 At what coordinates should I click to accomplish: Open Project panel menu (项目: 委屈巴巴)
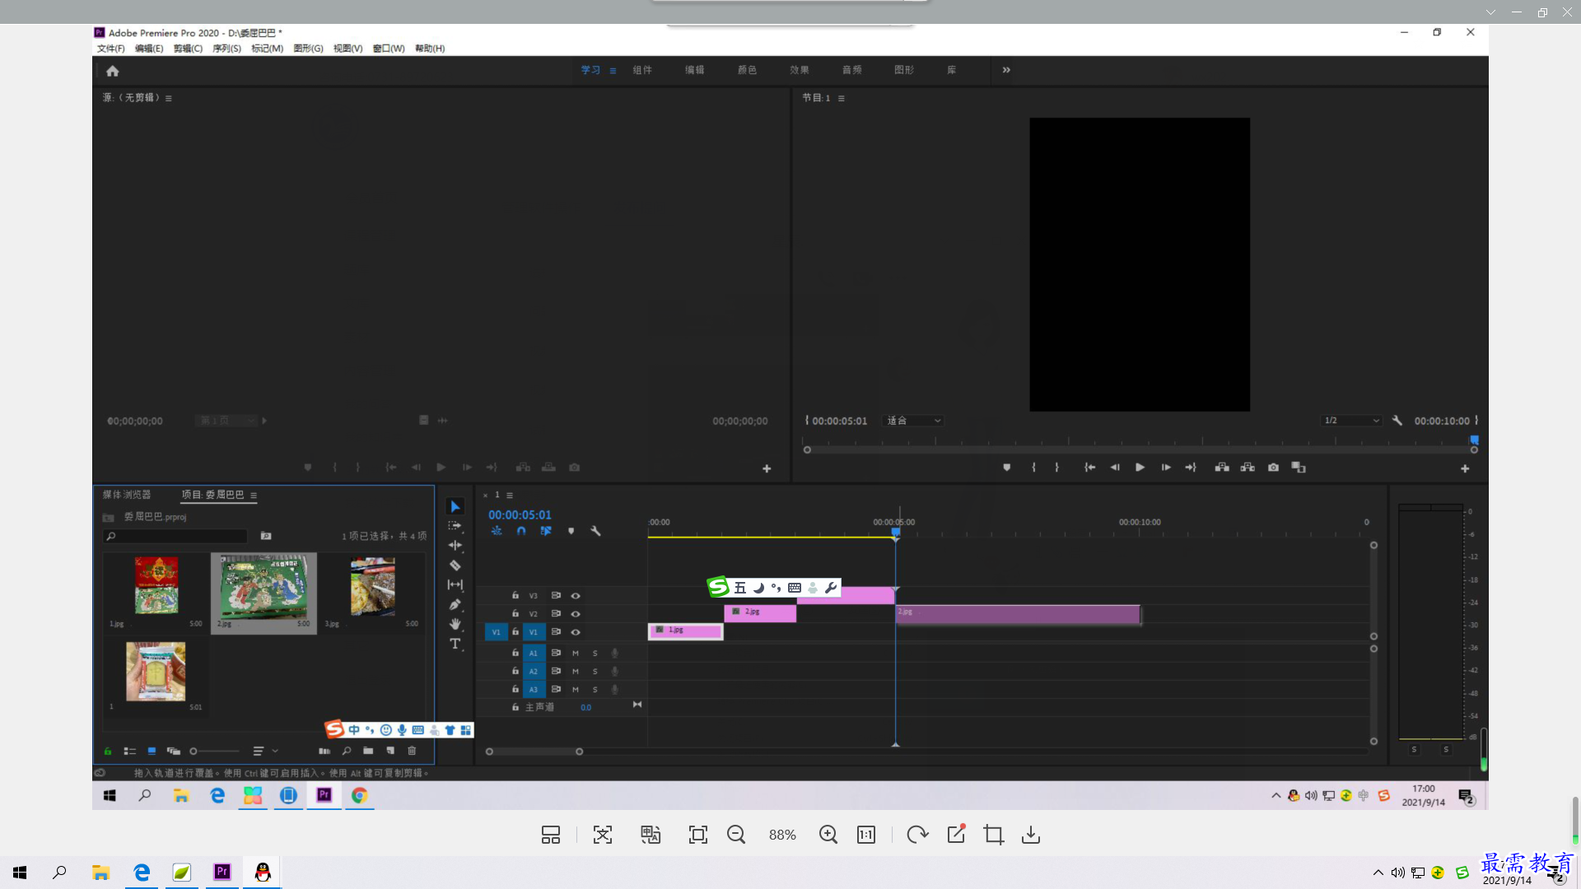[x=254, y=496]
